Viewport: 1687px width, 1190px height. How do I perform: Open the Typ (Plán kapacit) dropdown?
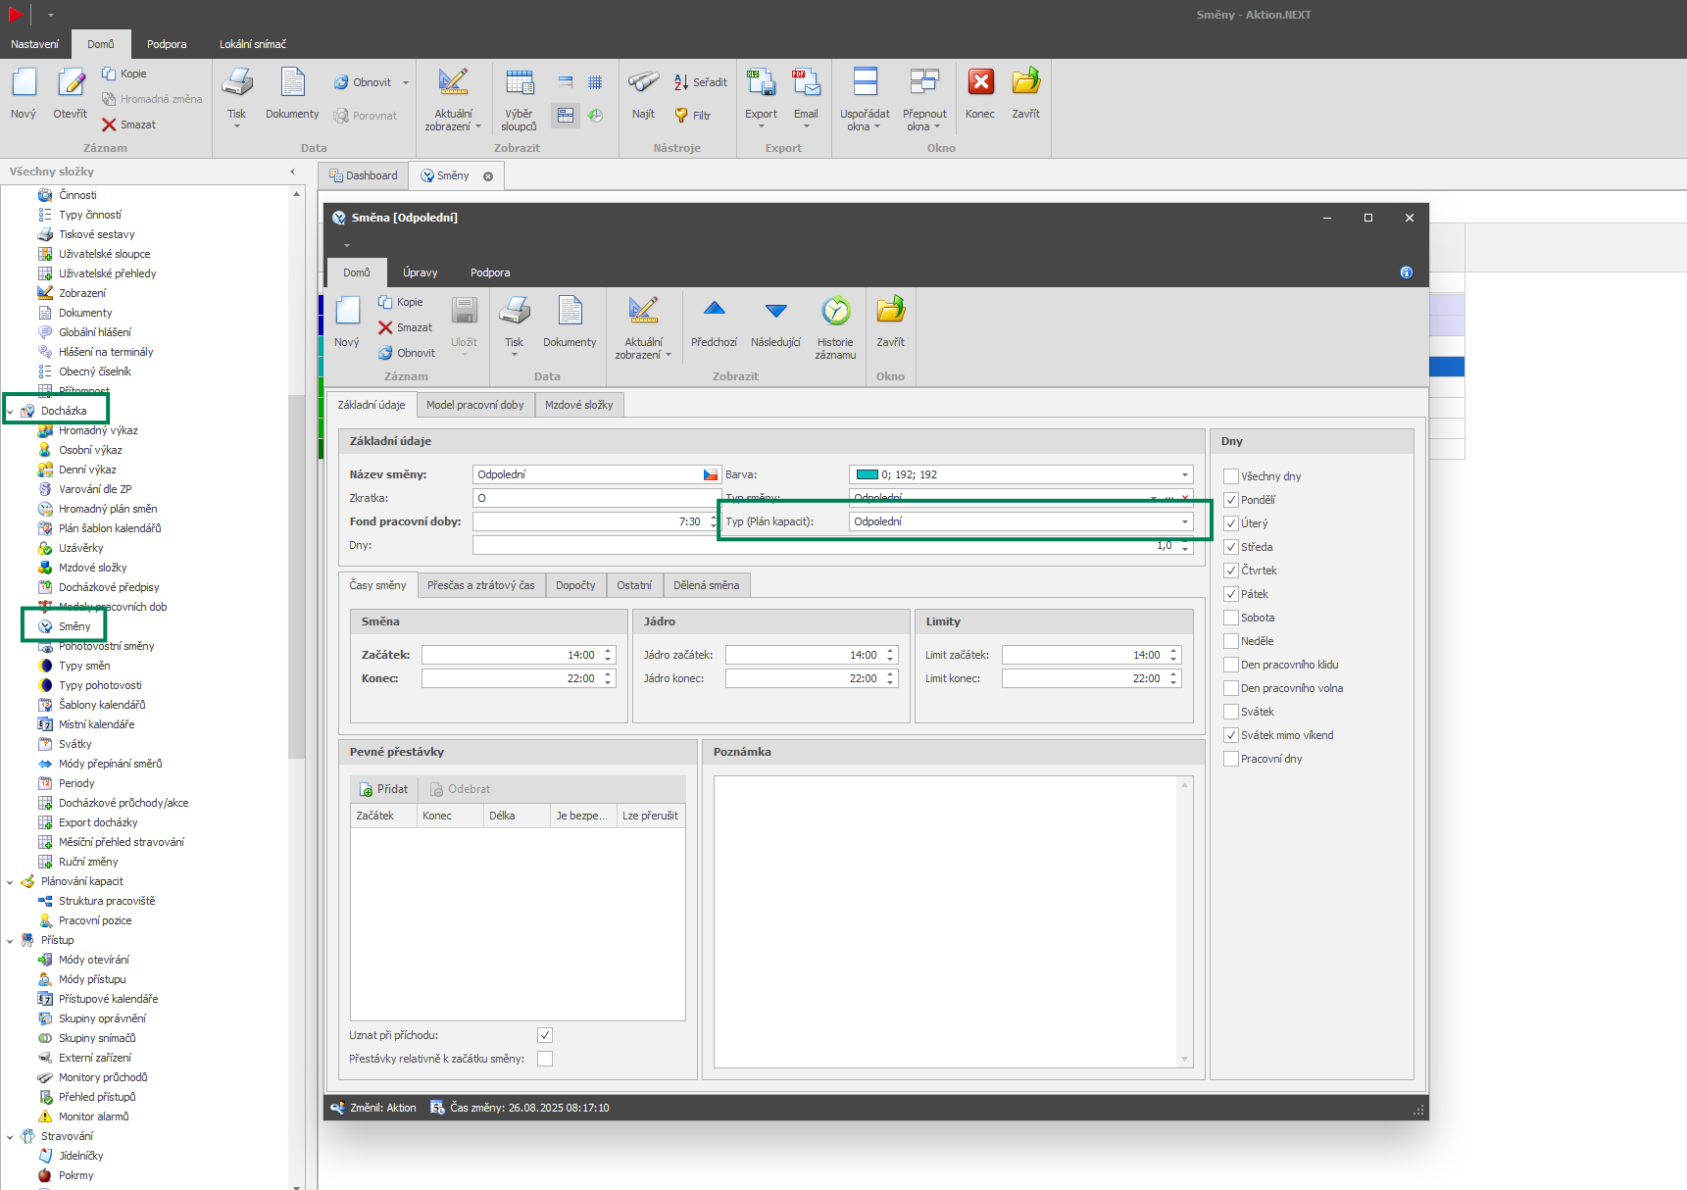click(x=1184, y=521)
